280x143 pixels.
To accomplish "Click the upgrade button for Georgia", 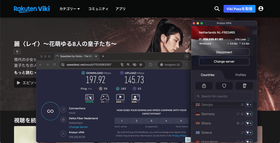I will click(249, 105).
